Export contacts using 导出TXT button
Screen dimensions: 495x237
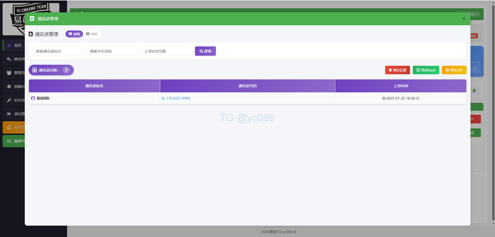coord(454,70)
